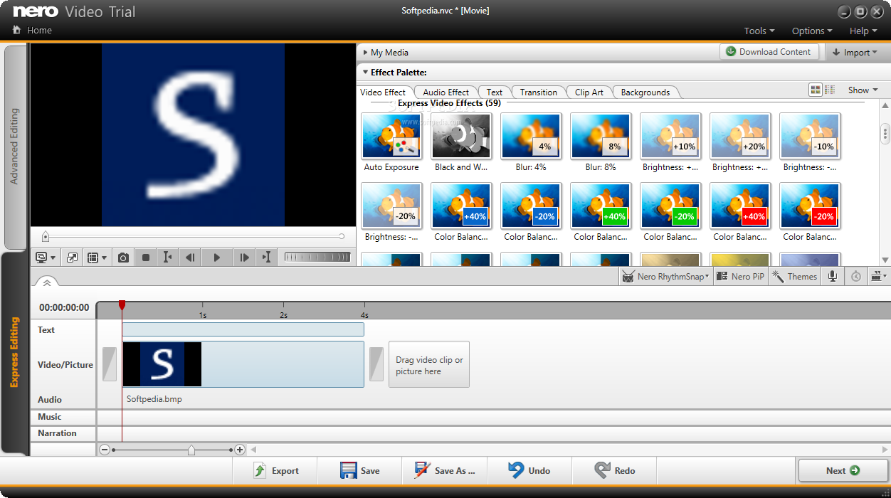Play the movie preview

217,258
